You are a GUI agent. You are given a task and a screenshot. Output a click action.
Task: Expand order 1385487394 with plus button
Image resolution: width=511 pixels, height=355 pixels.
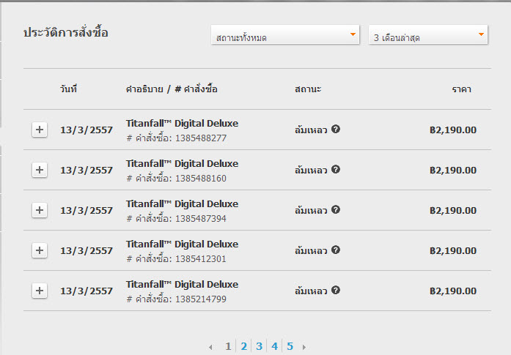coord(40,210)
